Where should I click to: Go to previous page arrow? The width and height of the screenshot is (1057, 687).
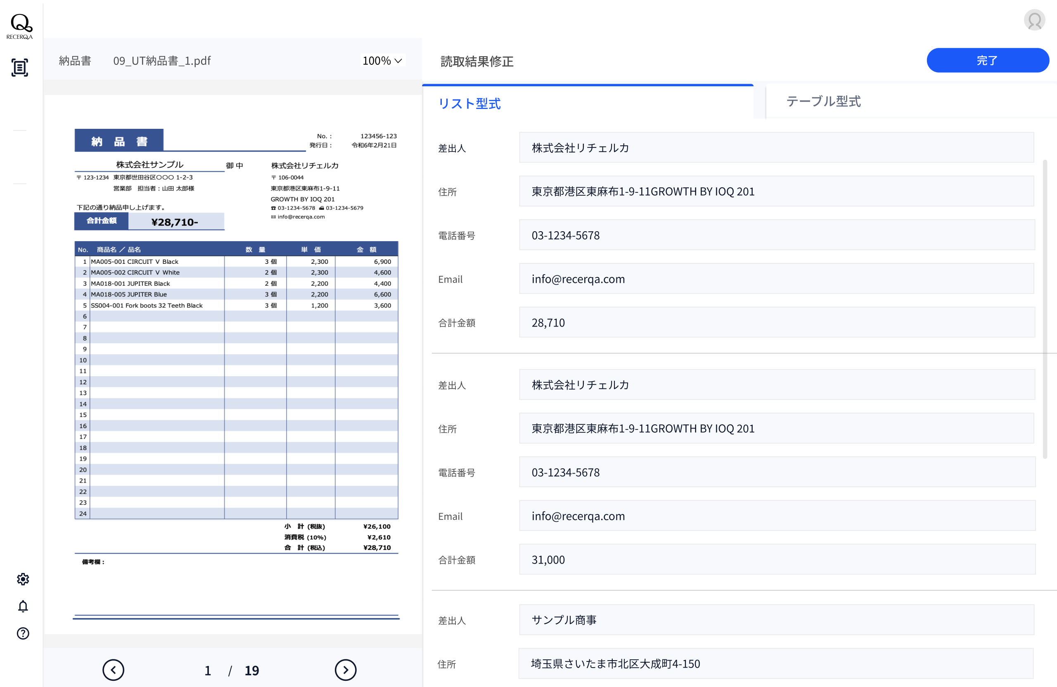[113, 670]
